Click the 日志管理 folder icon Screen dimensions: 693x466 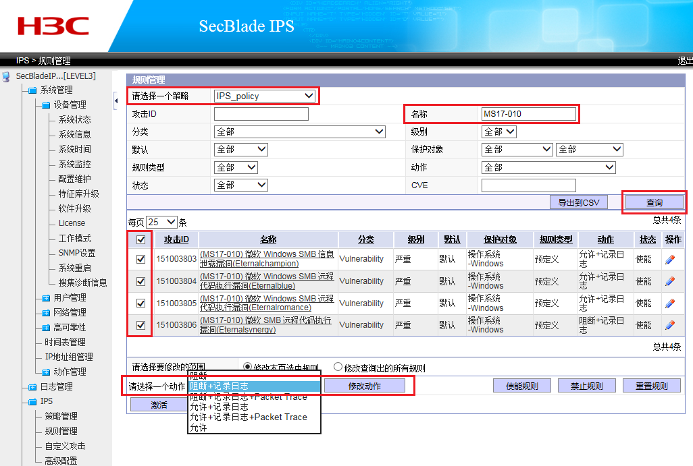32,387
